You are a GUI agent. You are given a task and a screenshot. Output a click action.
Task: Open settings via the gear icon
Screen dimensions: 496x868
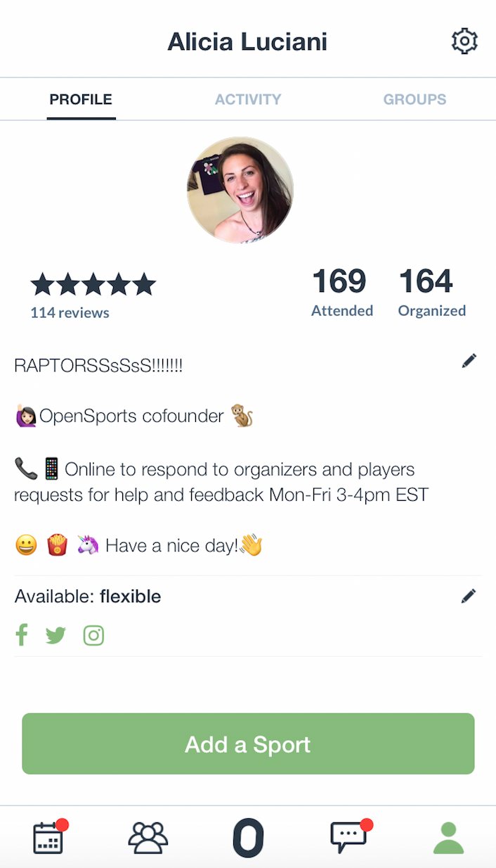(x=464, y=42)
